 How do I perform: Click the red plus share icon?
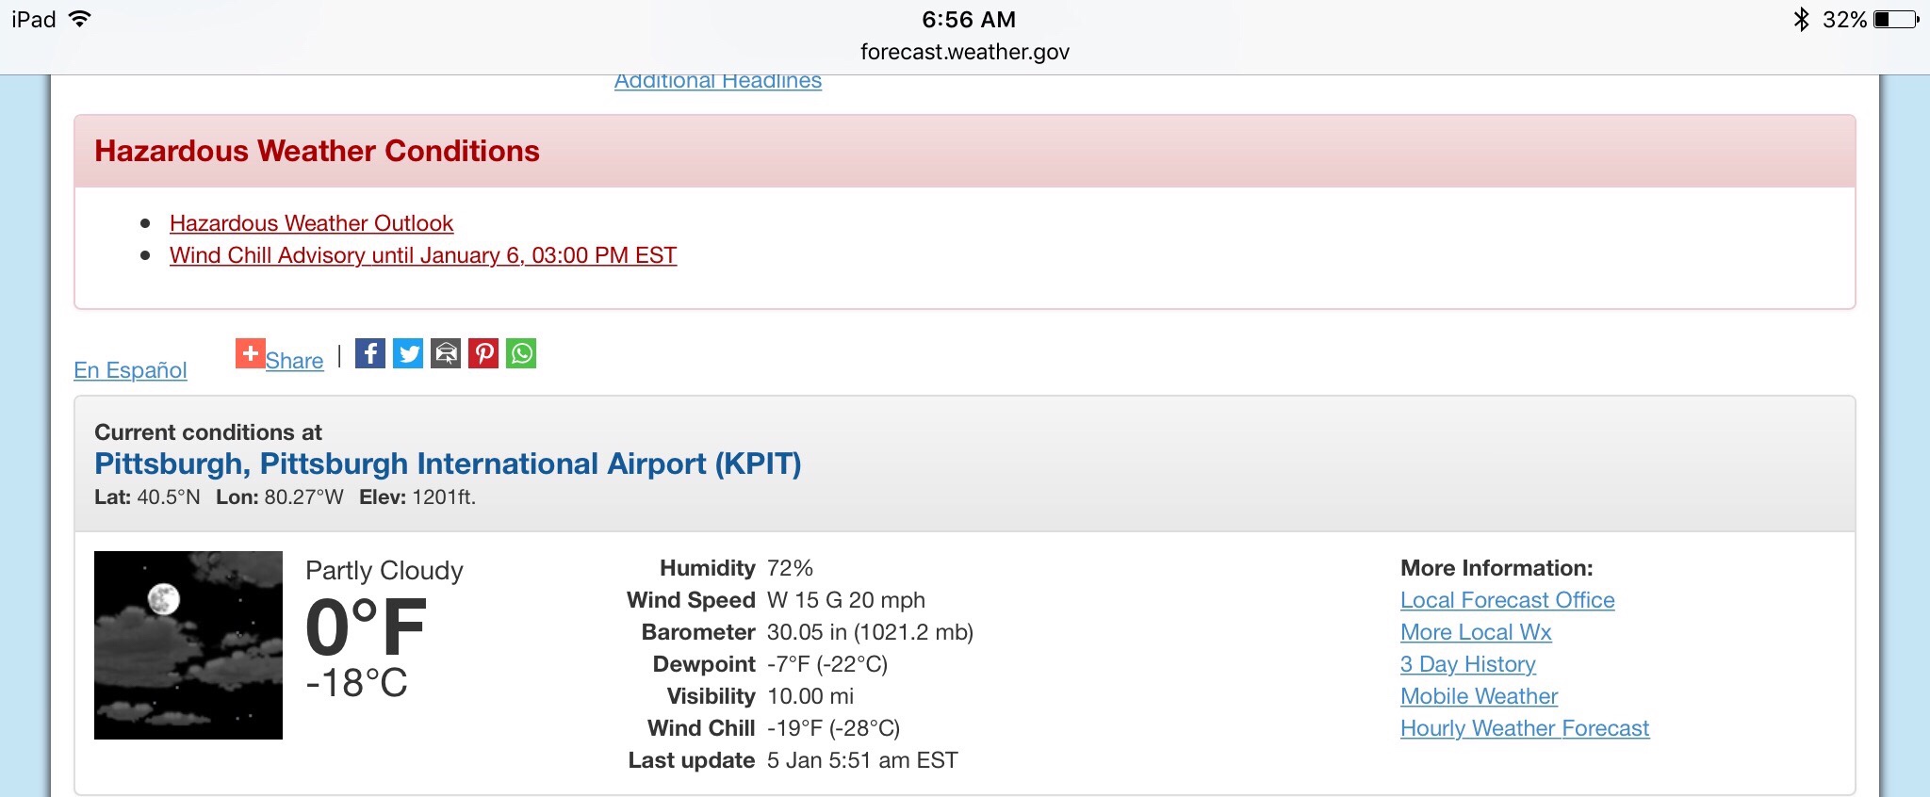[x=250, y=353]
